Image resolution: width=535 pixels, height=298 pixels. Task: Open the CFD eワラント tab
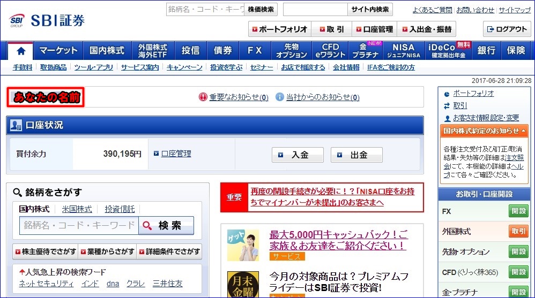(x=330, y=51)
